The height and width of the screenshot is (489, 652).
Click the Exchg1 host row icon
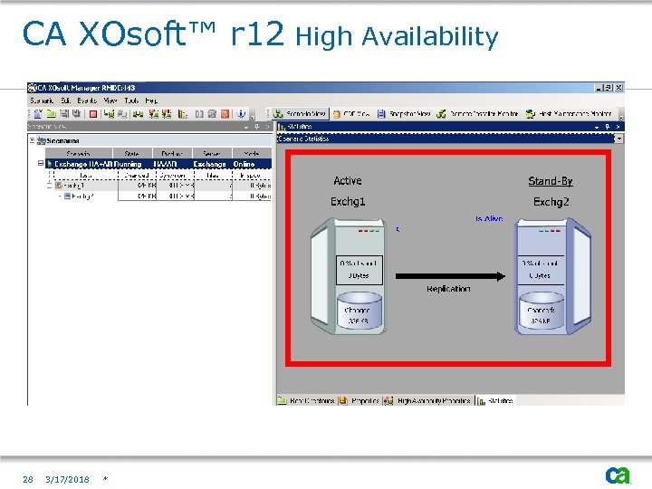[59, 186]
